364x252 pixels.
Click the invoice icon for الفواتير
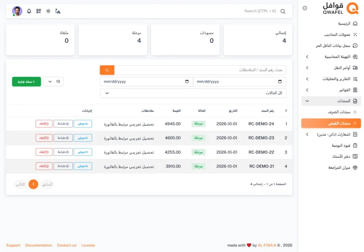click(x=355, y=90)
